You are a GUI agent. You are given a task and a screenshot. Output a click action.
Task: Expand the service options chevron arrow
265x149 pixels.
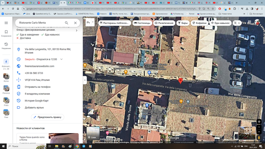tap(77, 30)
